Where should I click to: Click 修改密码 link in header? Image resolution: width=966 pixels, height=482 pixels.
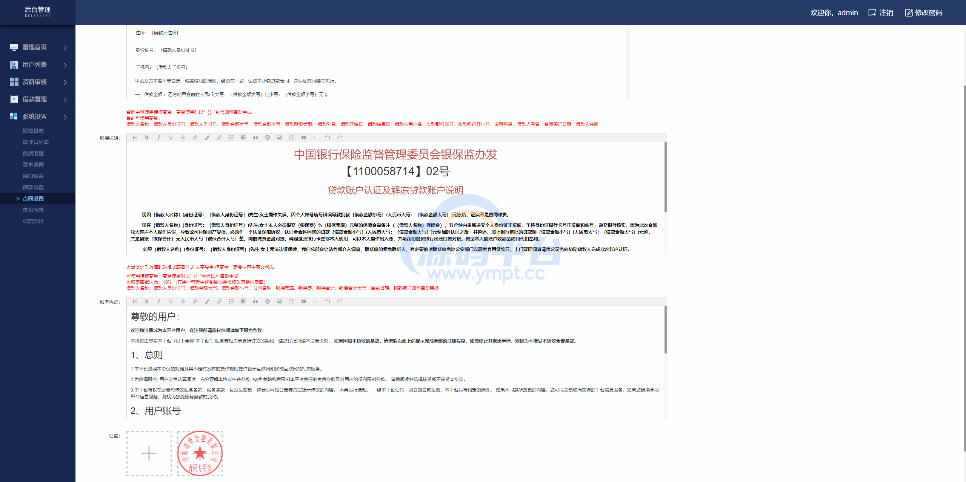(924, 13)
